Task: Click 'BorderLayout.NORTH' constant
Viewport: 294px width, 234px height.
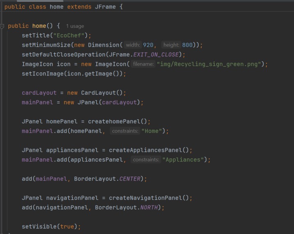Action: click(127, 207)
